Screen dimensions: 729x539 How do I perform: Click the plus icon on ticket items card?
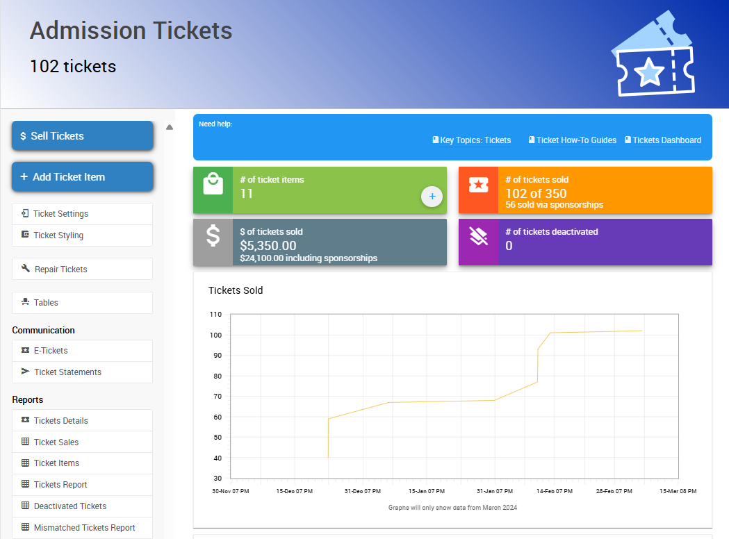tap(432, 197)
